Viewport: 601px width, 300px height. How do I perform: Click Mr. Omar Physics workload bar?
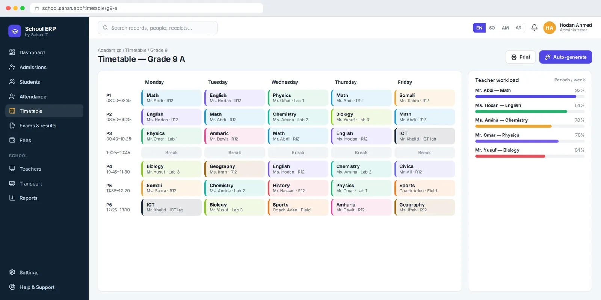click(x=530, y=141)
